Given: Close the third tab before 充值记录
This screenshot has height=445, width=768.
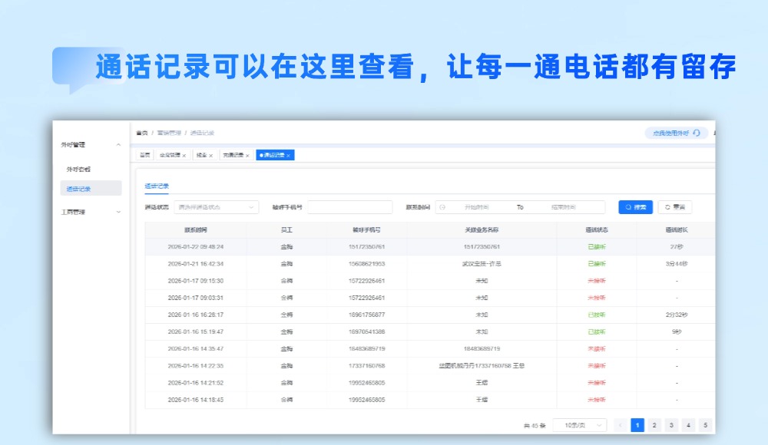Looking at the screenshot, I should coord(211,155).
